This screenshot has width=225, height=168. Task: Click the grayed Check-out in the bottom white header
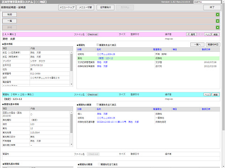tap(93, 154)
